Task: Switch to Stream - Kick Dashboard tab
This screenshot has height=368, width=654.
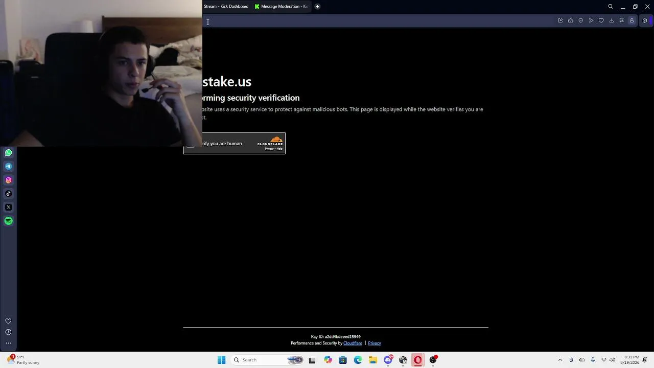Action: point(226,7)
